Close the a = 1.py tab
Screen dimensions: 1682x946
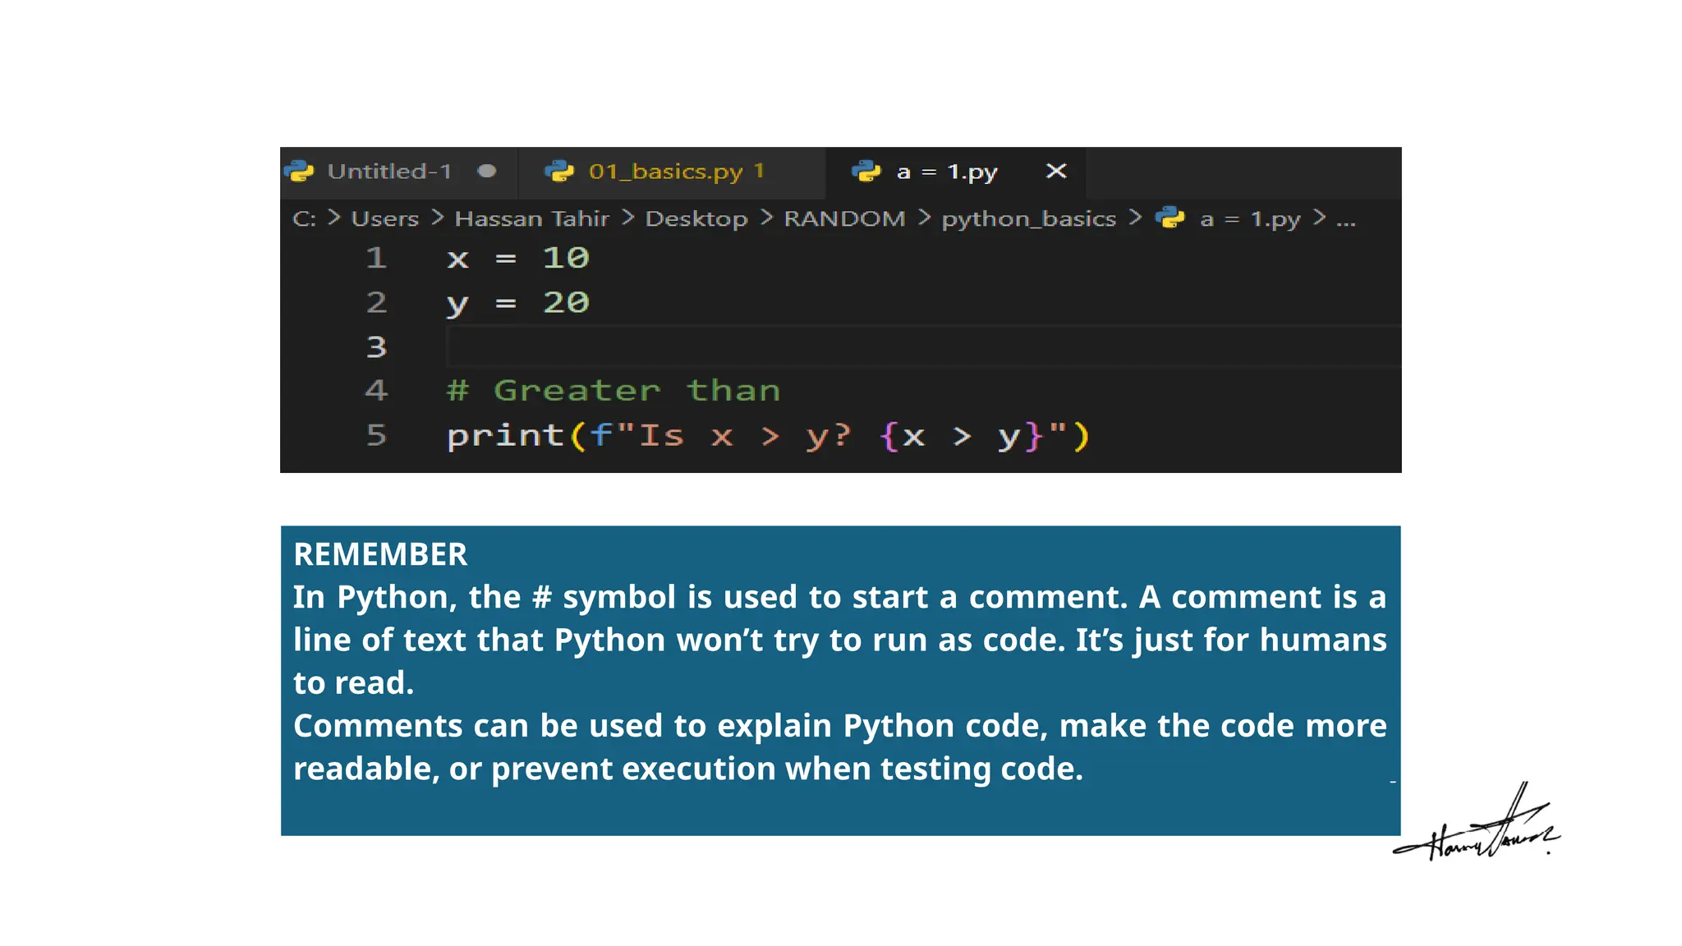coord(1056,171)
